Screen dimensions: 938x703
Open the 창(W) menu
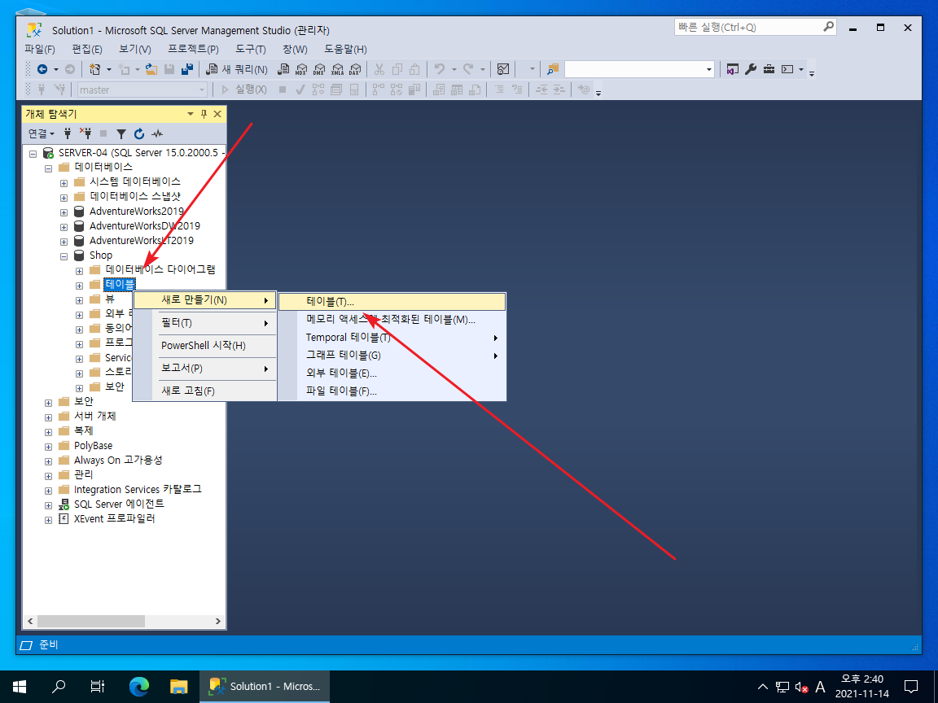tap(295, 49)
